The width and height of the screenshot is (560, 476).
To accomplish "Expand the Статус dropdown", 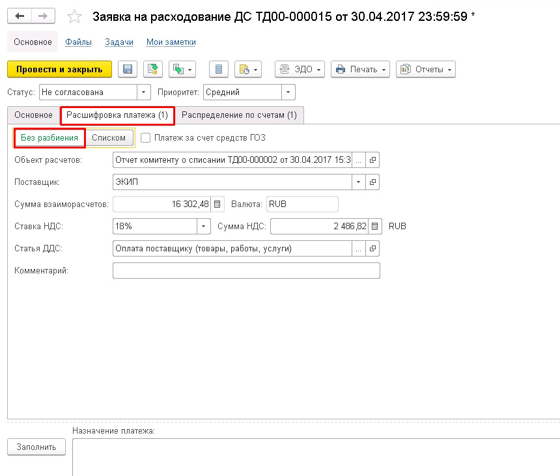I will (x=144, y=92).
